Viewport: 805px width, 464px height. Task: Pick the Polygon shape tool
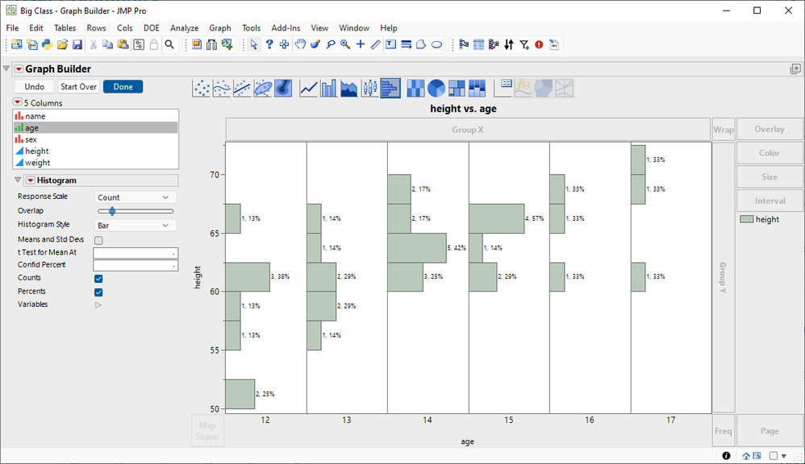[421, 44]
